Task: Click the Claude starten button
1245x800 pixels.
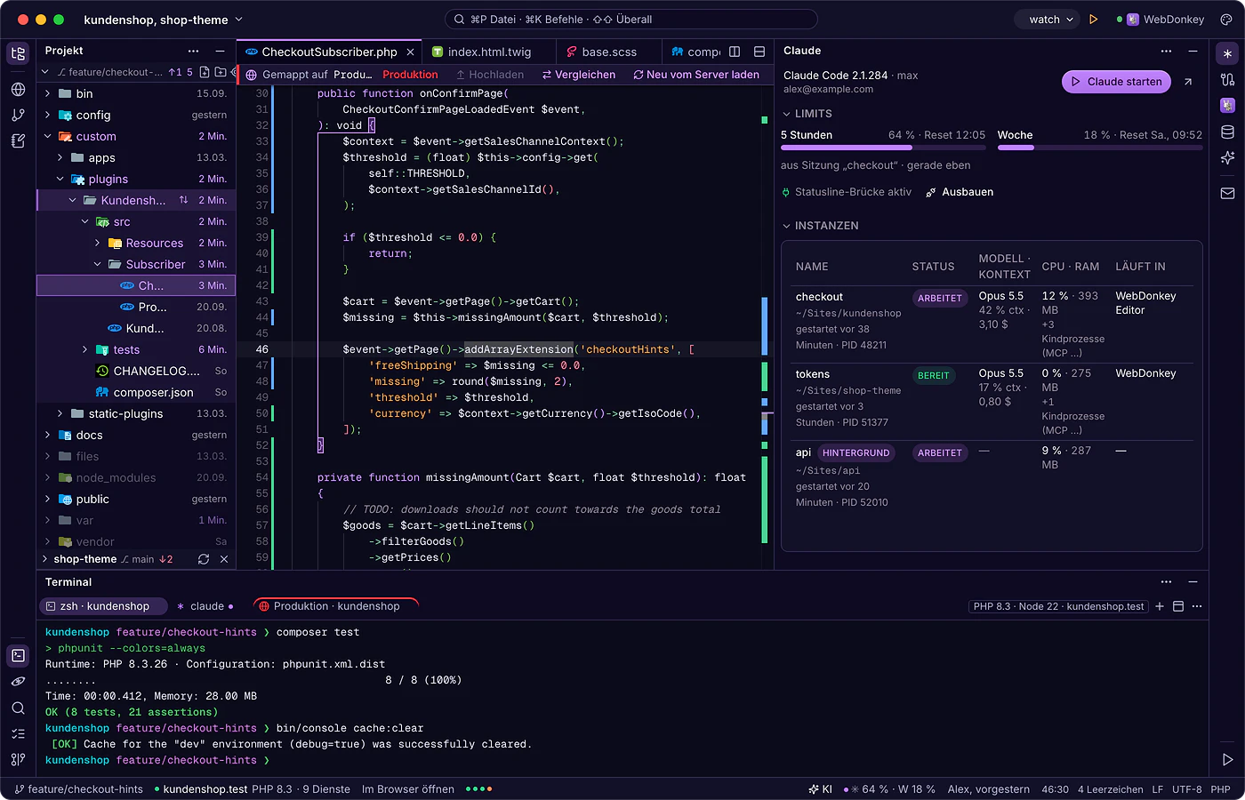Action: point(1116,82)
